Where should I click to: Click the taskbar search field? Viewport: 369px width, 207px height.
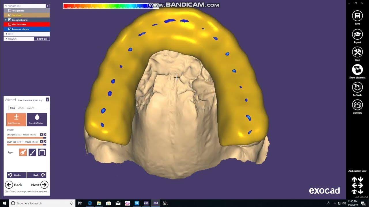tap(43, 203)
